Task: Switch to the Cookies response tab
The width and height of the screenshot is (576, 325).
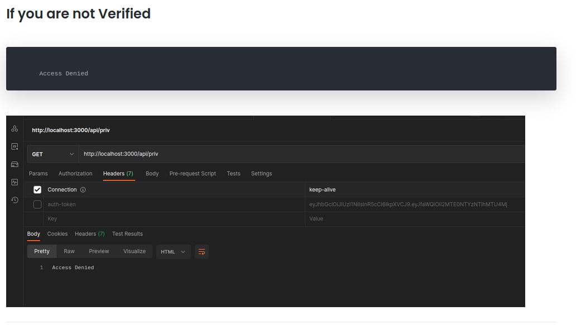Action: click(57, 233)
